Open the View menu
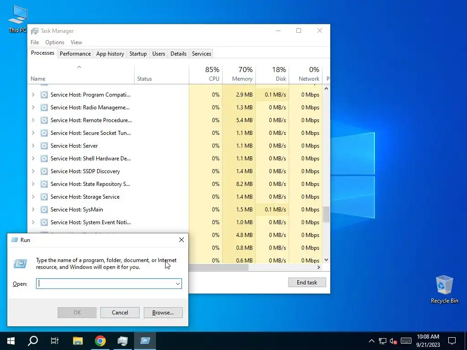Image resolution: width=467 pixels, height=350 pixels. click(x=76, y=42)
